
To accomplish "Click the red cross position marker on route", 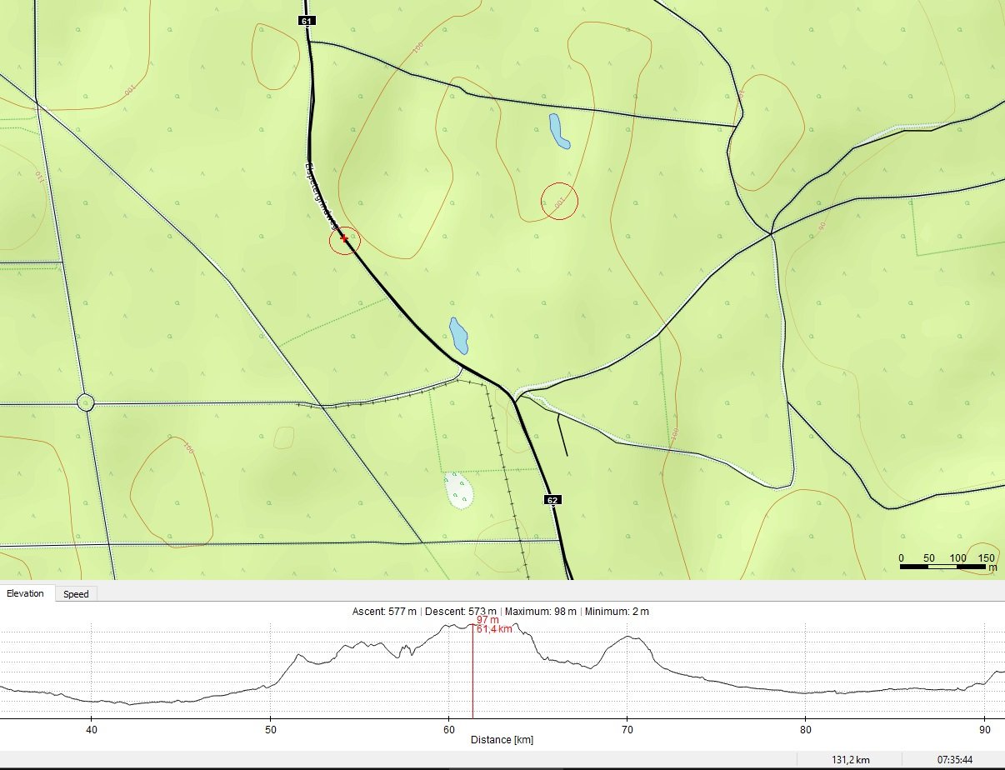I will pyautogui.click(x=344, y=239).
